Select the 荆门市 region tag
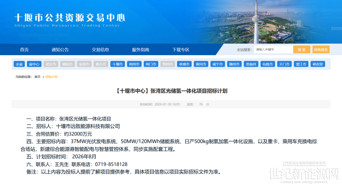This screenshot has height=185, width=342. (151, 64)
